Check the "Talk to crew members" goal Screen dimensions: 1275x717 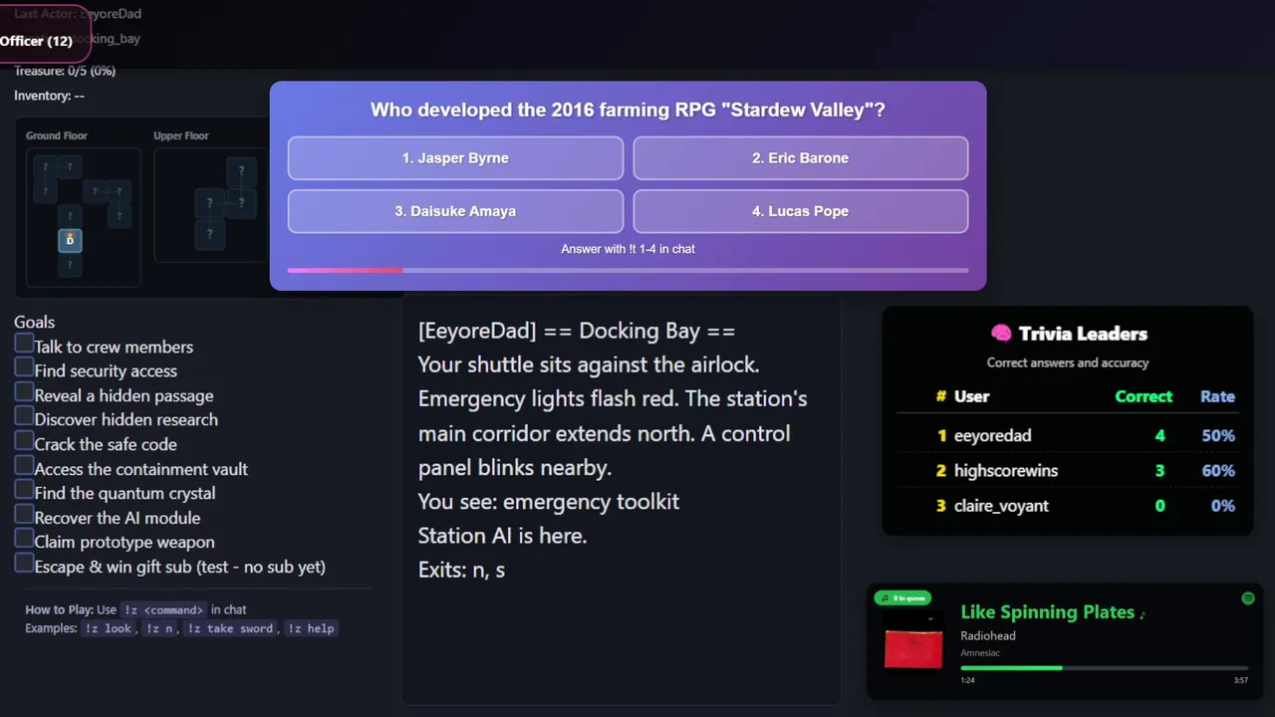click(24, 344)
